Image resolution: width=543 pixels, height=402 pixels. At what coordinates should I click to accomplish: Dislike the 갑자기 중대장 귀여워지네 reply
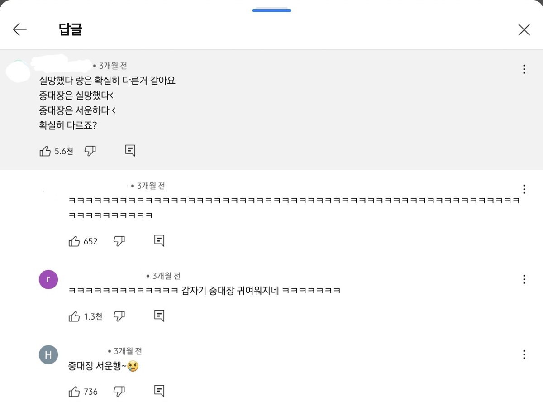click(119, 316)
